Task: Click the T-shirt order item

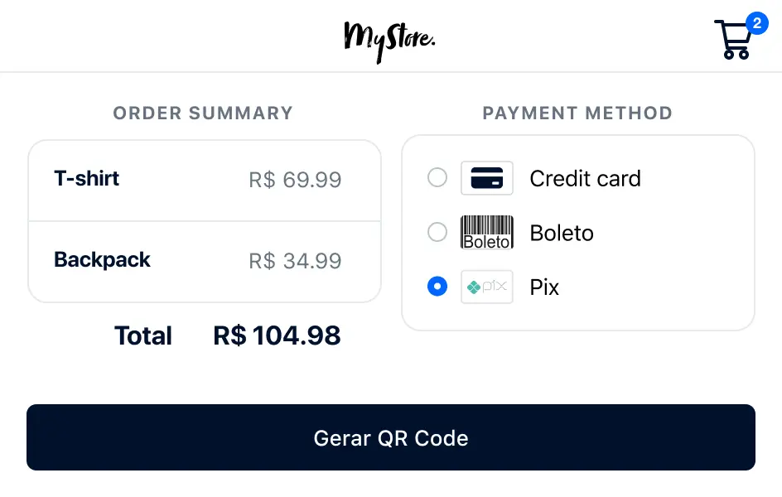Action: [x=87, y=178]
